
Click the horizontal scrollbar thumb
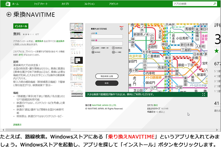[38, 130]
